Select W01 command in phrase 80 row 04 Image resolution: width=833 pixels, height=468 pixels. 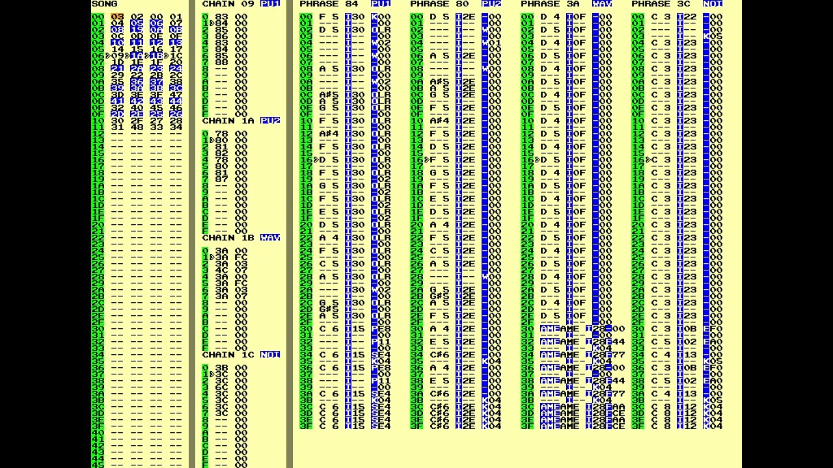[491, 43]
